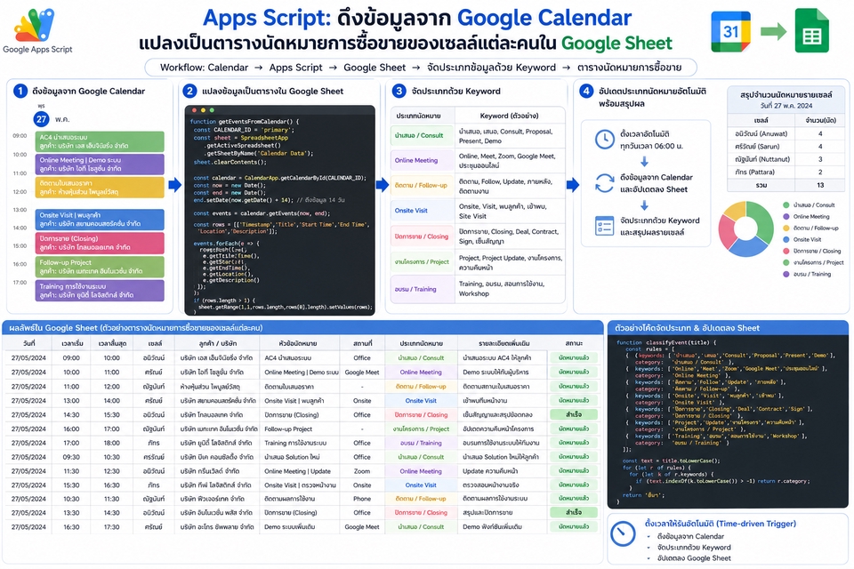Select ภัทร (Pattara) in the summary table
This screenshot has width=854, height=569.
[x=754, y=172]
